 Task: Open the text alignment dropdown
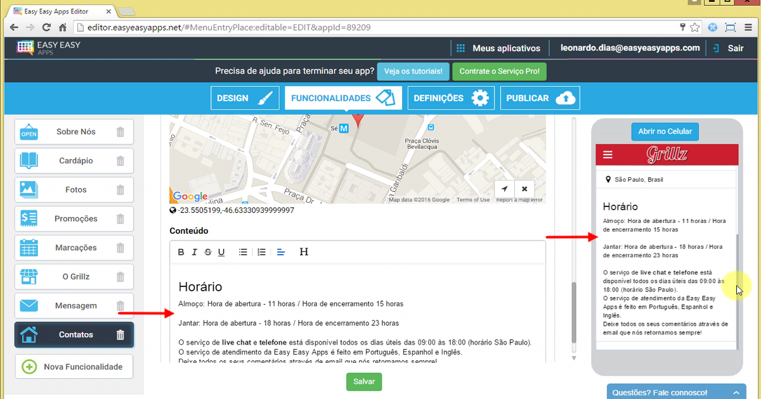pos(281,252)
